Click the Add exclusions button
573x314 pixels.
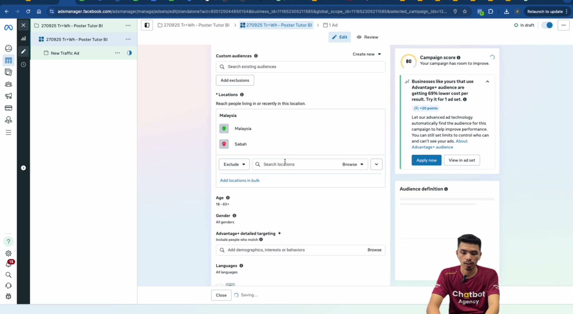[x=235, y=80]
